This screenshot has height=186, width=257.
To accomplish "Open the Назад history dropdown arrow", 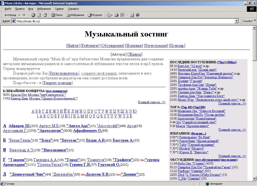I will click(x=19, y=15).
